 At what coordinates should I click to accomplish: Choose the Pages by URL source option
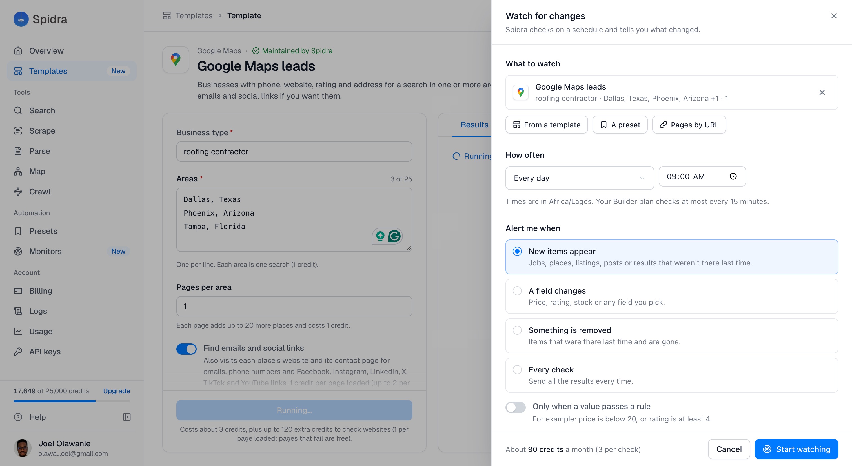689,125
